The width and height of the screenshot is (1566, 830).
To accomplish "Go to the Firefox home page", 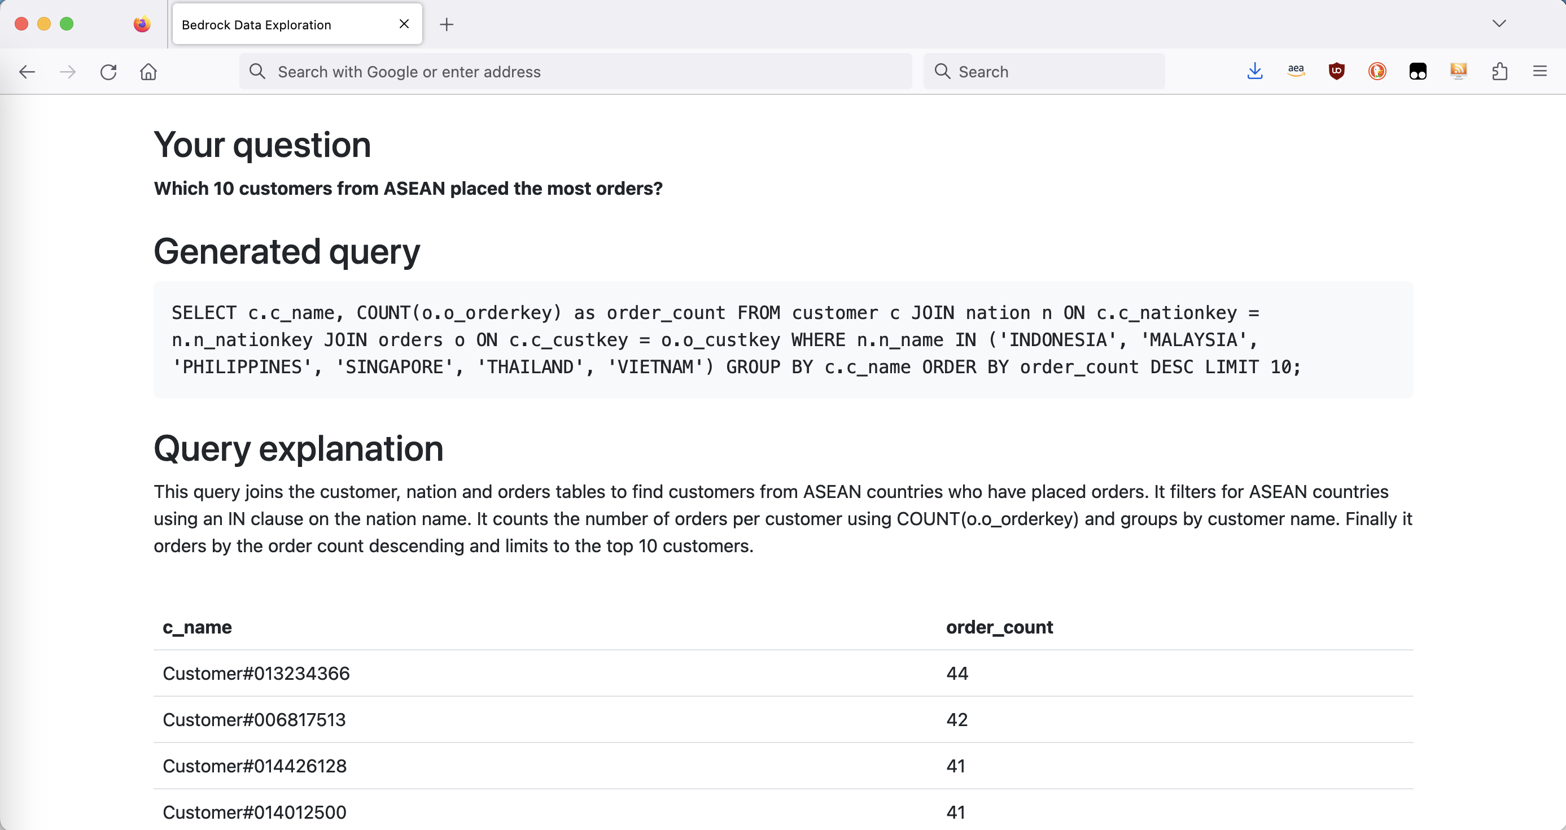I will click(x=148, y=72).
